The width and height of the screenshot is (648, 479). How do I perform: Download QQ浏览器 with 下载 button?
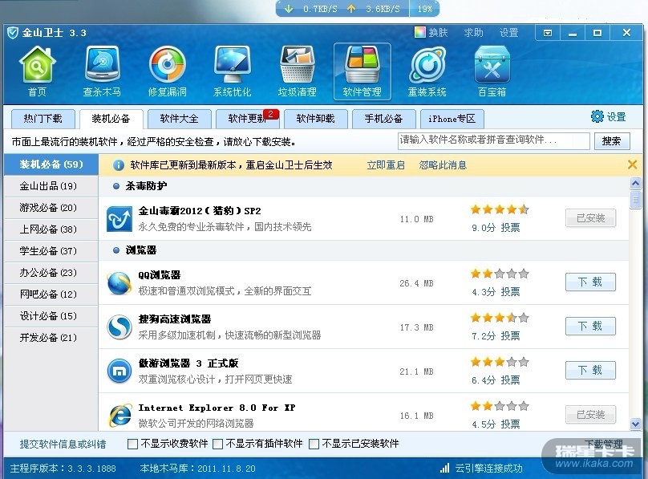[x=590, y=282]
